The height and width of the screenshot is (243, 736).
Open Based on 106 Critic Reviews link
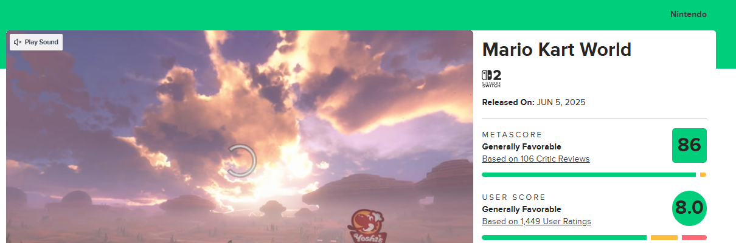click(x=536, y=159)
